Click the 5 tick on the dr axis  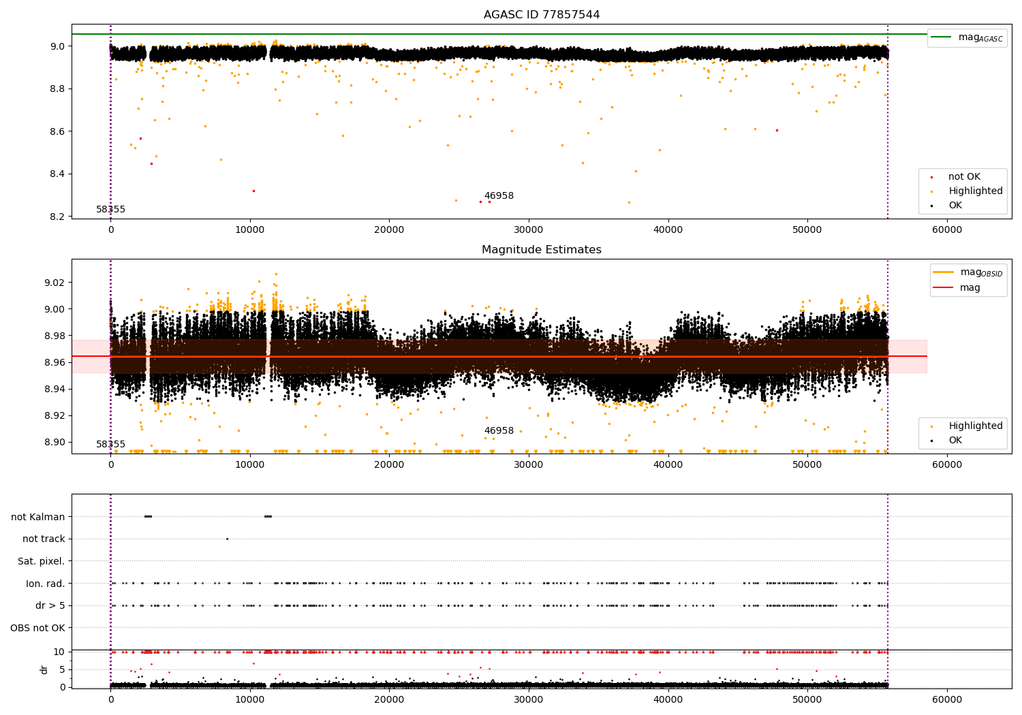(x=63, y=669)
